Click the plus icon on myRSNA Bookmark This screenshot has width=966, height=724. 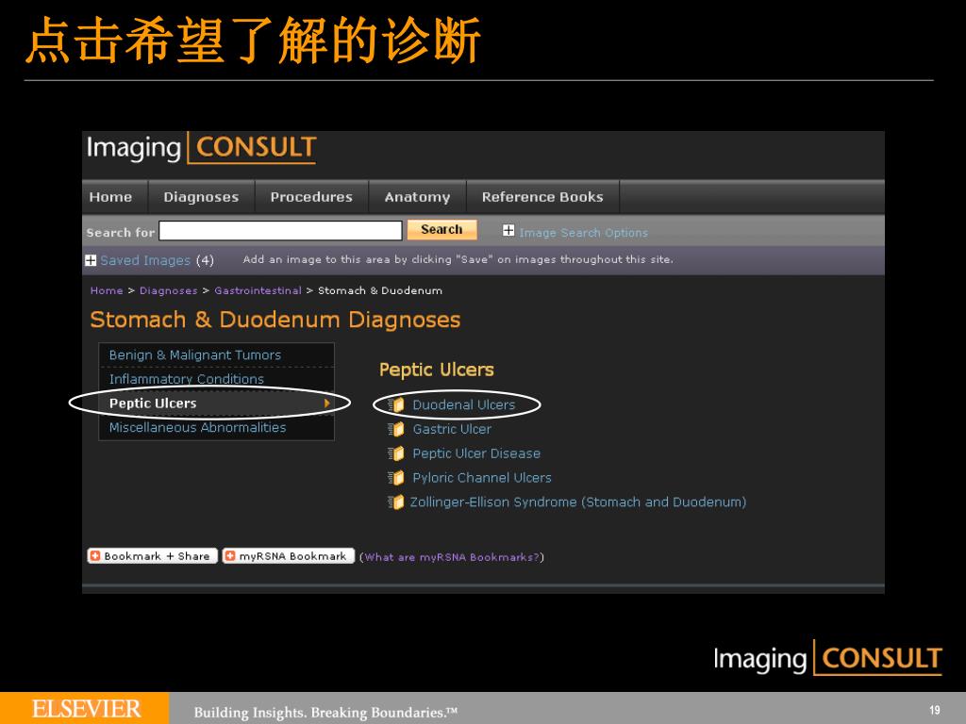click(x=230, y=556)
